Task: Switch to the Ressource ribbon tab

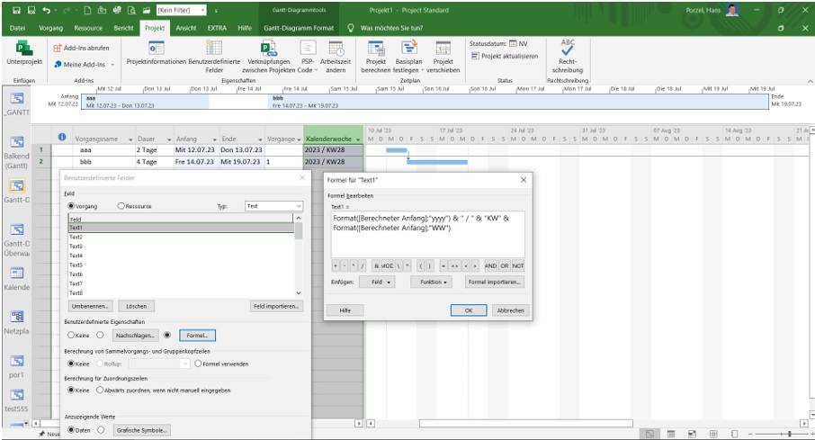Action: point(88,28)
